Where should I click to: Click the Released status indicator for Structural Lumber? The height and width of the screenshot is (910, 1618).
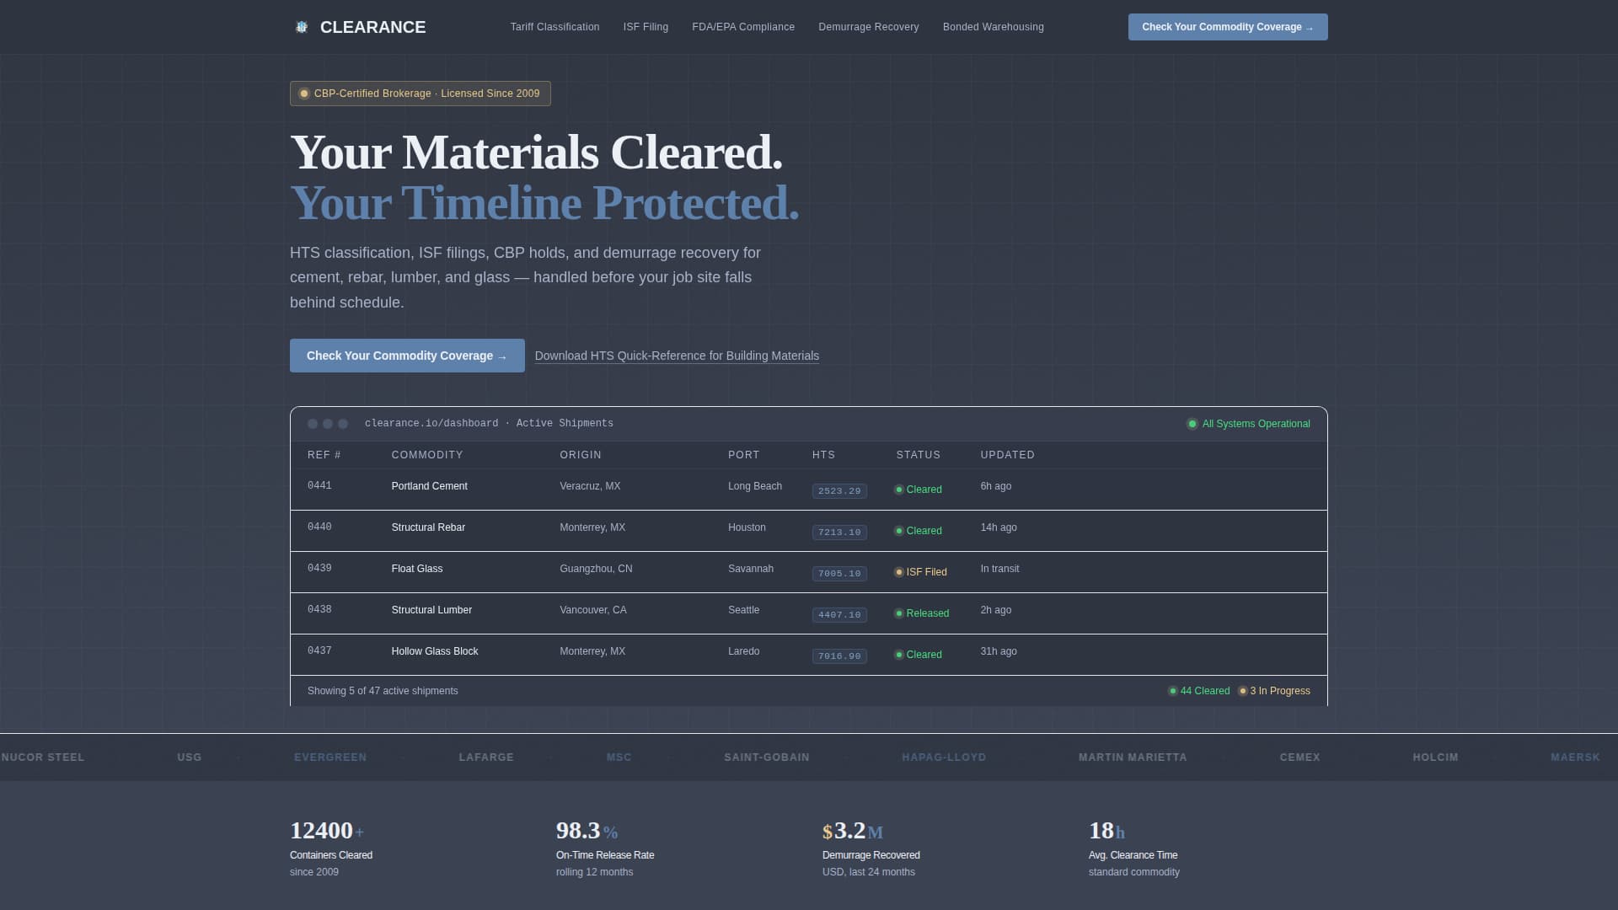coord(921,613)
